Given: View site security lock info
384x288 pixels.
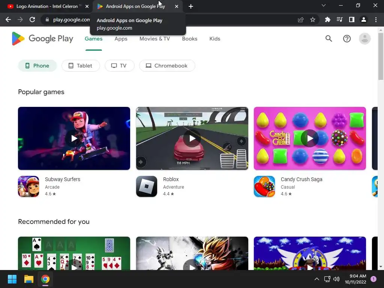Looking at the screenshot, I should [47, 19].
